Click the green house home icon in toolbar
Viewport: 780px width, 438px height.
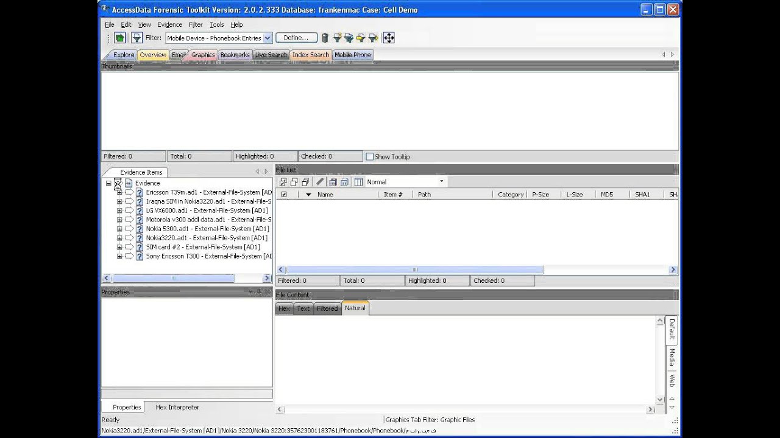(x=120, y=38)
